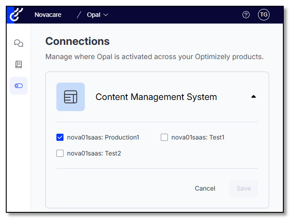Open the Opal product dropdown
This screenshot has height=219, width=290.
pyautogui.click(x=97, y=15)
